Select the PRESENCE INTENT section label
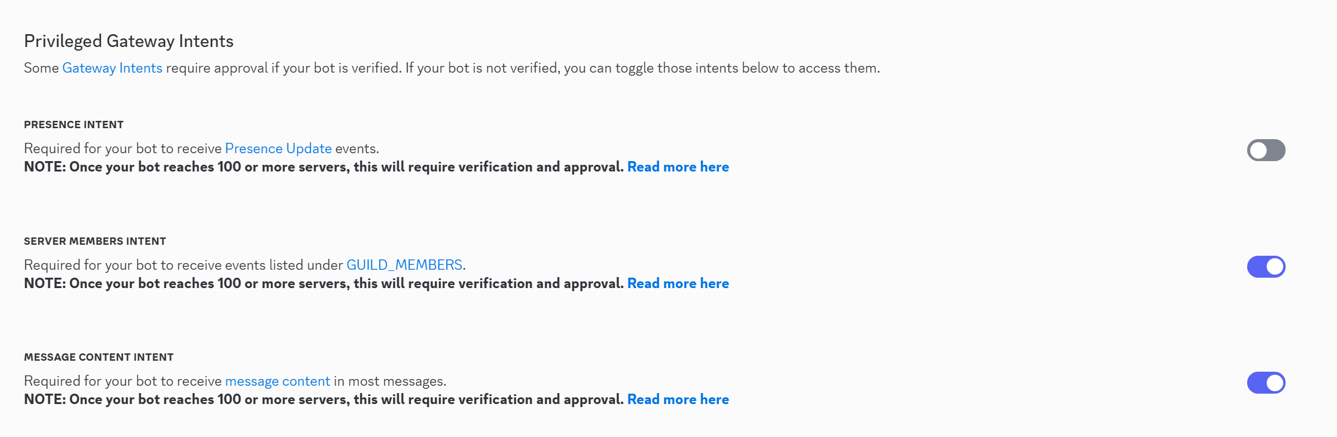1337x437 pixels. [x=73, y=125]
